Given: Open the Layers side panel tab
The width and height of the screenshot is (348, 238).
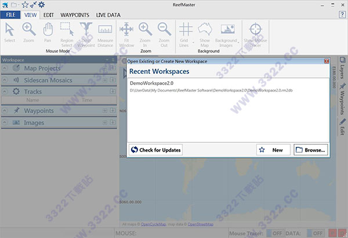Looking at the screenshot, I should point(342,67).
